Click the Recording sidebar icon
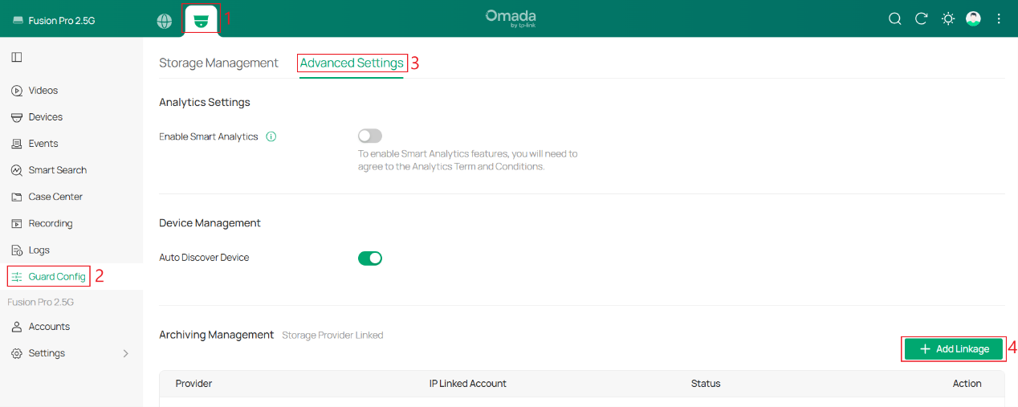 [17, 223]
